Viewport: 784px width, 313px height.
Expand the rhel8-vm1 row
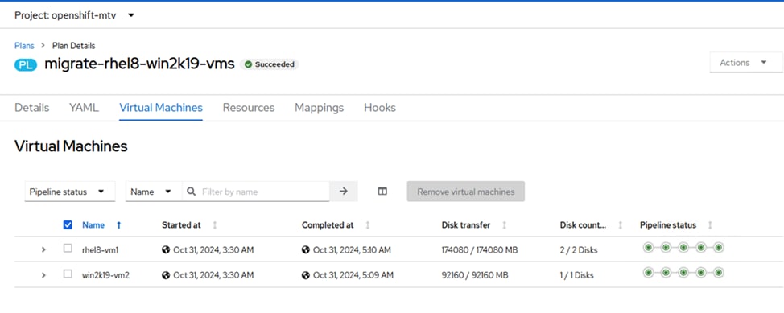[x=43, y=249]
